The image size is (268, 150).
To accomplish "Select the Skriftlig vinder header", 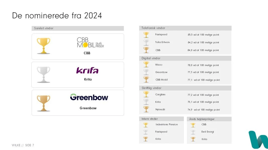I will tap(185, 88).
